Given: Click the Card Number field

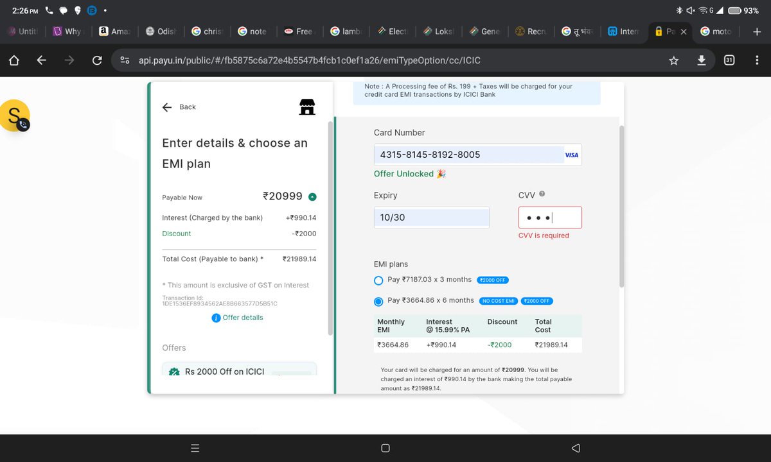Looking at the screenshot, I should [x=478, y=155].
